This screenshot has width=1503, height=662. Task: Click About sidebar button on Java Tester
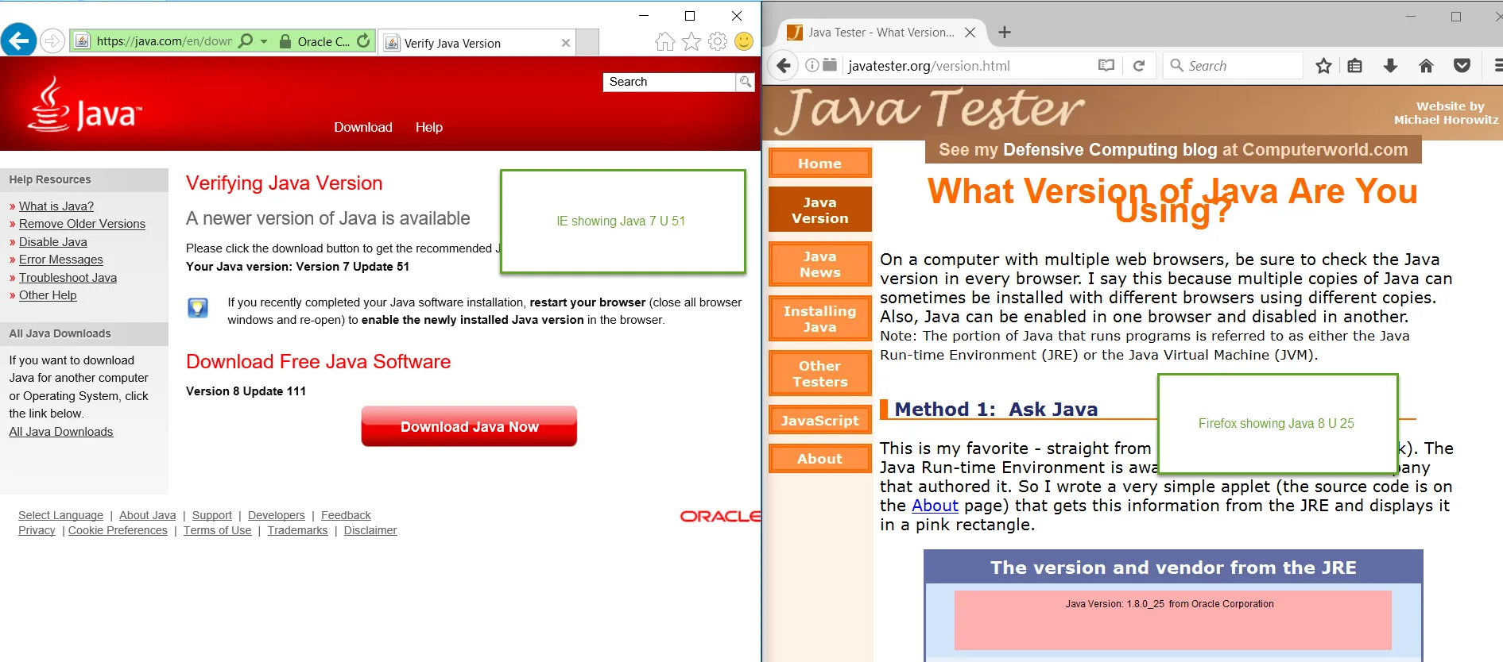(819, 459)
